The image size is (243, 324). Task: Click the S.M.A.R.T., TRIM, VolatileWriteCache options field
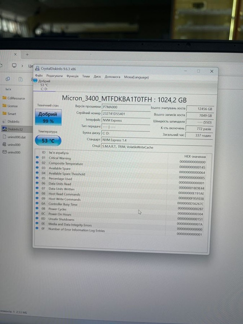coord(157,147)
